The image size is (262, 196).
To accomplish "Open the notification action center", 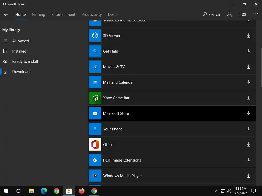I will (x=254, y=191).
